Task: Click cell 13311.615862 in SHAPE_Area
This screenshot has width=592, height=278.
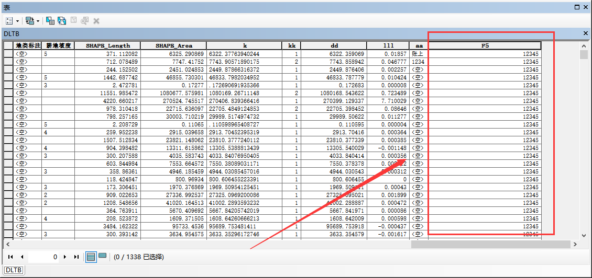Action: point(174,148)
